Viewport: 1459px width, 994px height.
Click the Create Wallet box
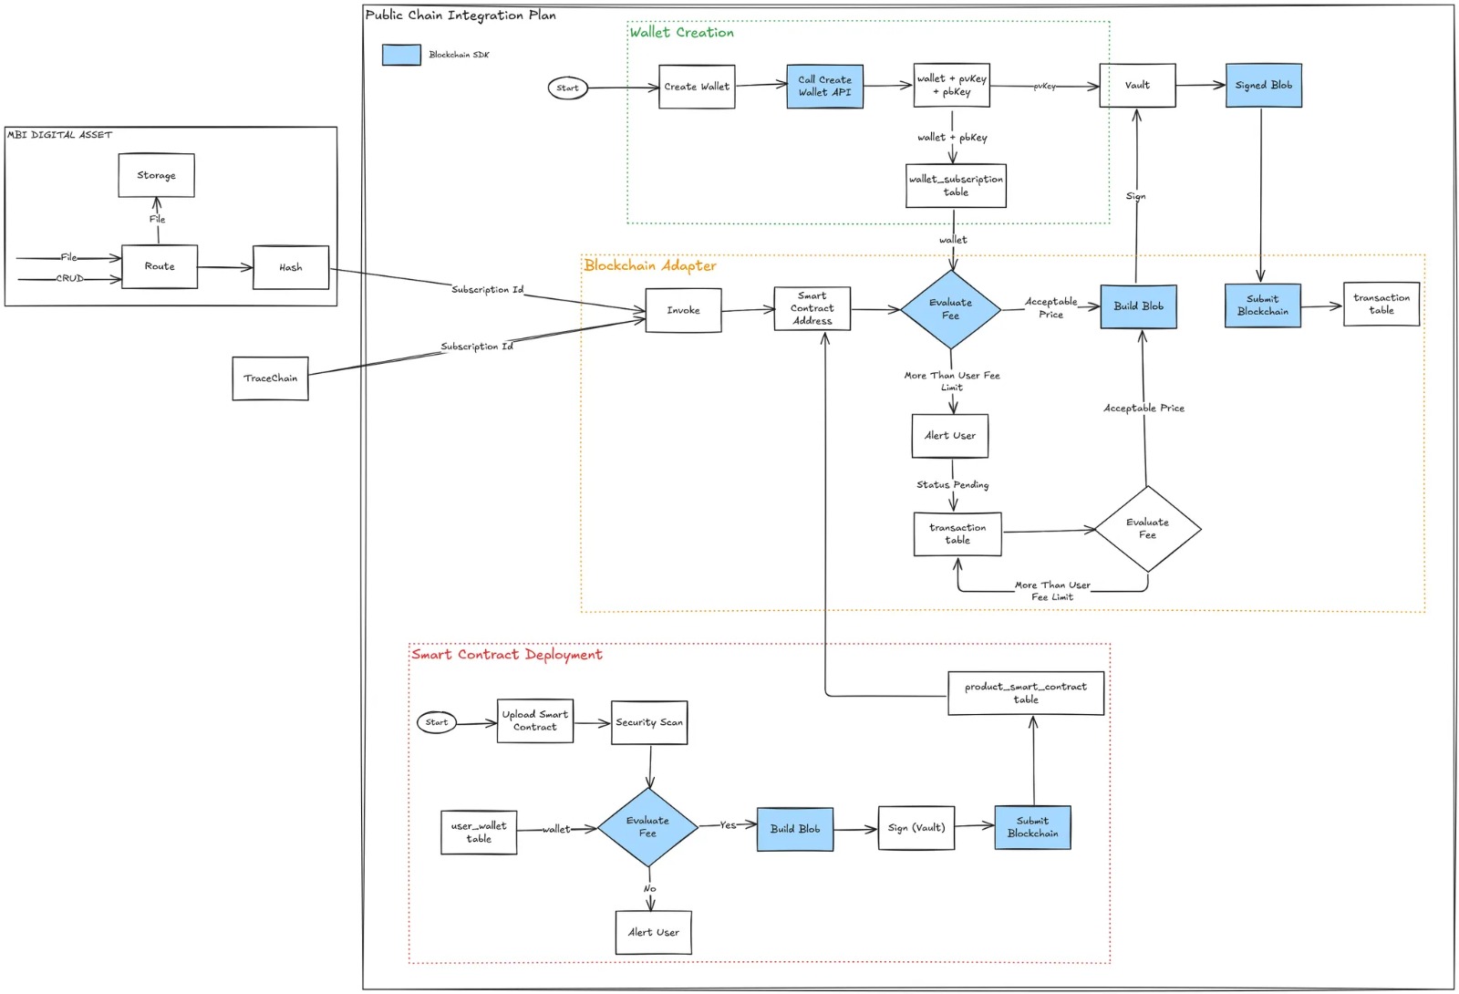click(x=696, y=87)
